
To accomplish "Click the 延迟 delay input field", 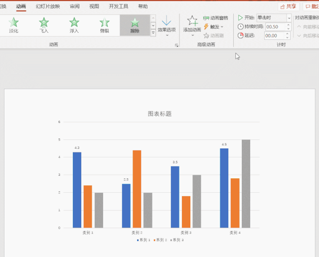I will 274,35.
